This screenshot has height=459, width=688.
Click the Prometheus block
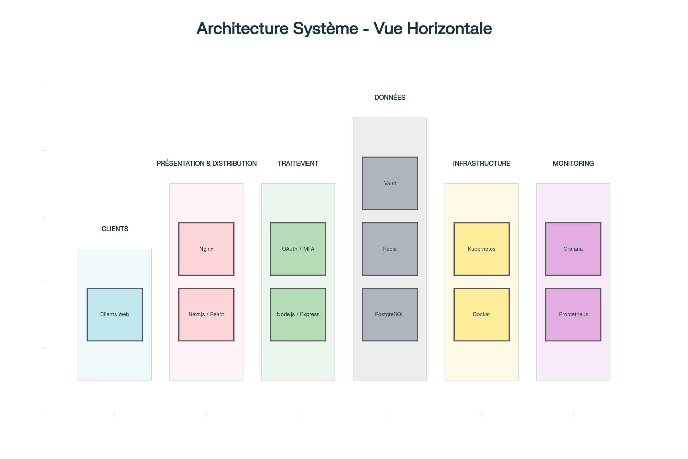coord(573,314)
